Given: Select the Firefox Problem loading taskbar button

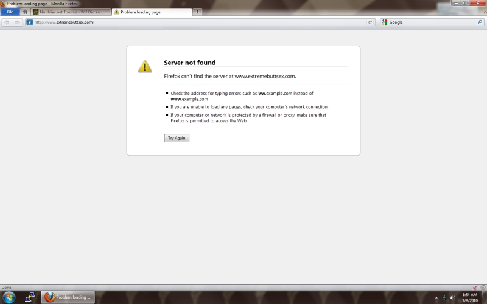Looking at the screenshot, I should [x=68, y=297].
